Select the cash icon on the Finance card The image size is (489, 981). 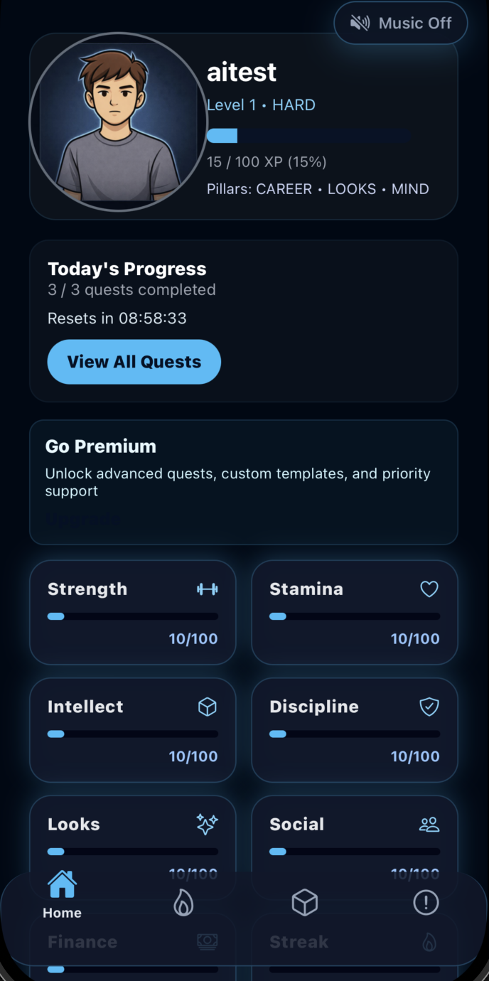point(208,941)
